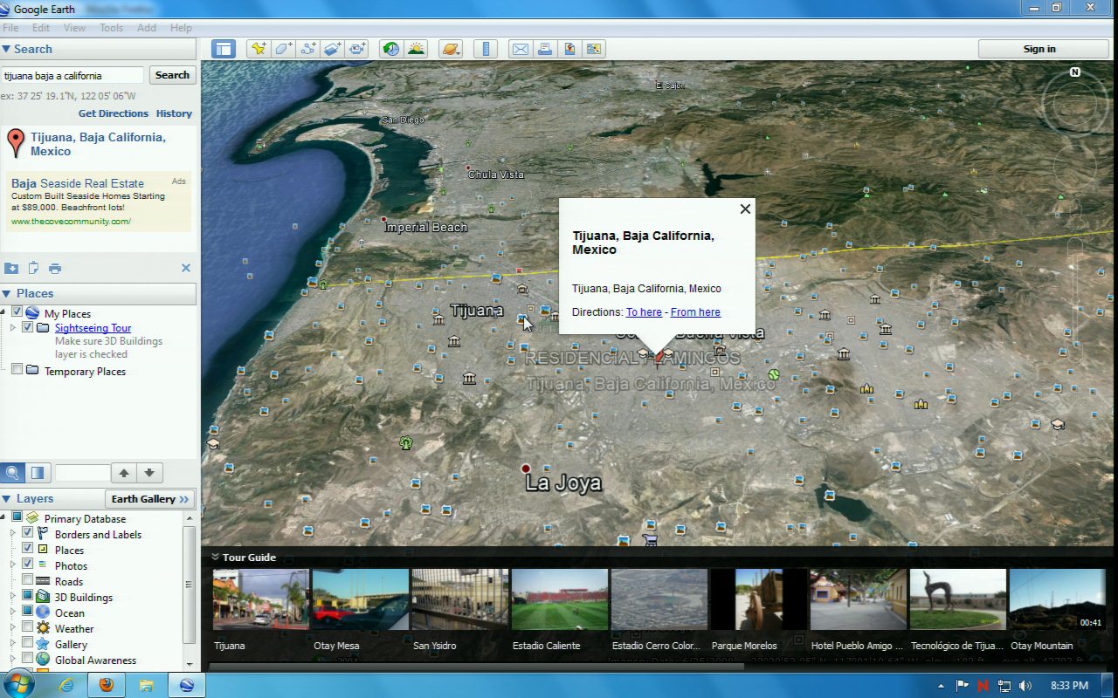Open the View menu
The width and height of the screenshot is (1118, 698).
point(74,28)
